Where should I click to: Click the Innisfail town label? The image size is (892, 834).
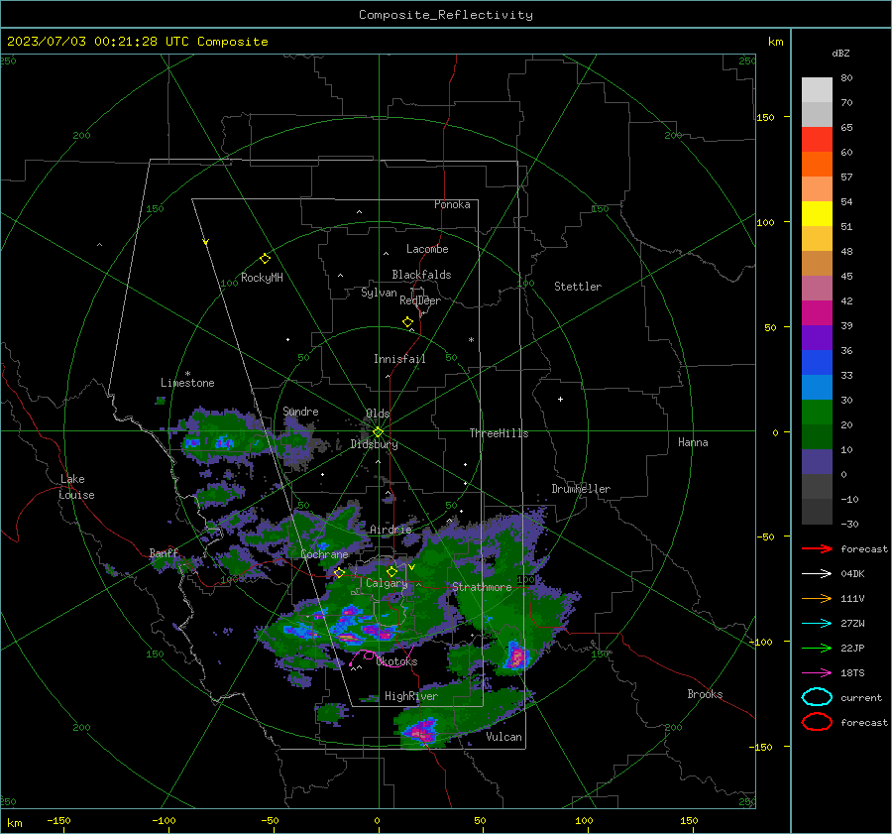[x=399, y=359]
